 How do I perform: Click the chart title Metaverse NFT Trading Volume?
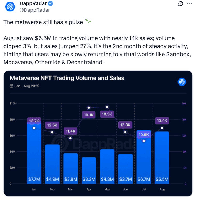67,78
